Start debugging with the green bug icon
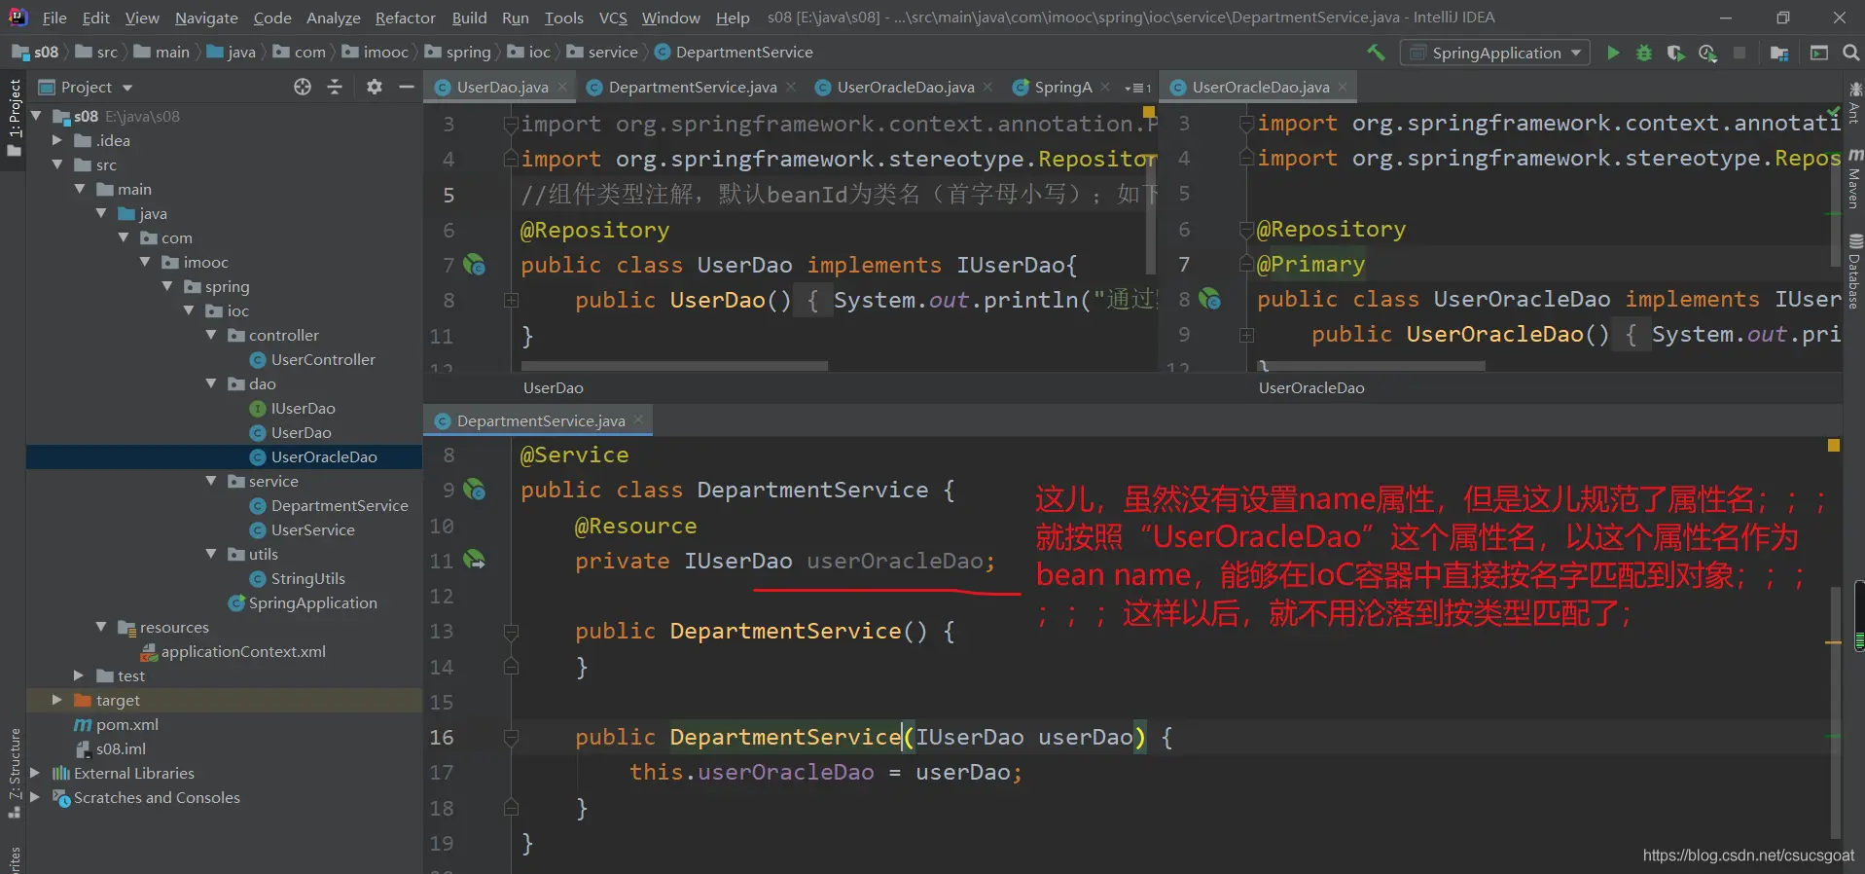This screenshot has height=874, width=1865. pyautogui.click(x=1644, y=53)
